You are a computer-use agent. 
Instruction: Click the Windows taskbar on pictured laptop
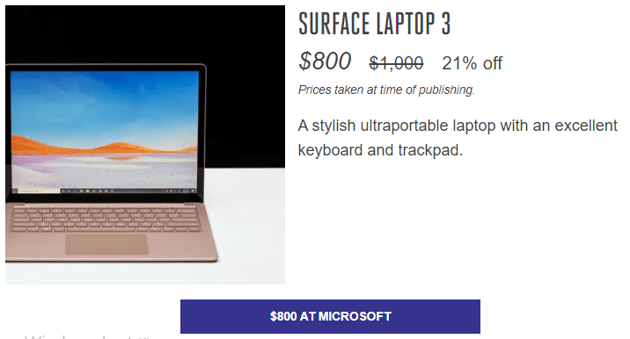click(105, 191)
